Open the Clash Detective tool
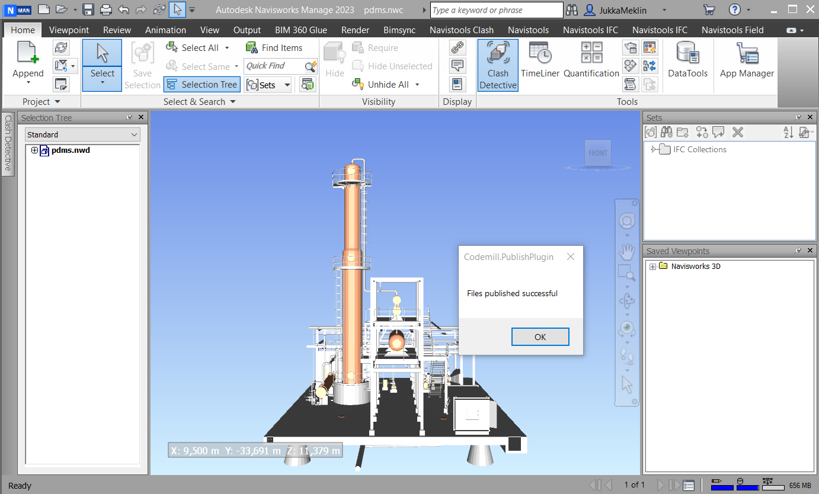This screenshot has width=819, height=494. (x=498, y=66)
